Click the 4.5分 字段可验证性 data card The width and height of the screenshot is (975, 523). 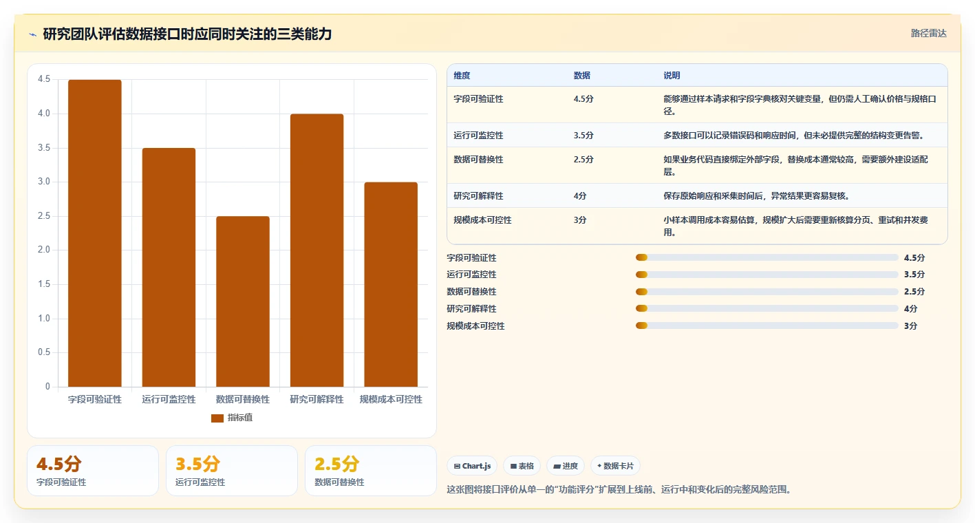click(x=93, y=471)
